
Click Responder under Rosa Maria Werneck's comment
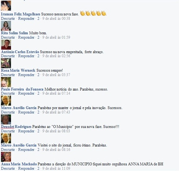pyautogui.click(x=26, y=75)
